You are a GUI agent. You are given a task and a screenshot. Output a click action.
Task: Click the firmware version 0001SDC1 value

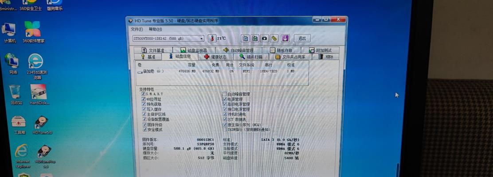coord(205,139)
